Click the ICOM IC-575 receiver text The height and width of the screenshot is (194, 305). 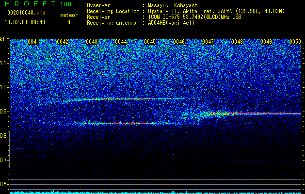194,17
